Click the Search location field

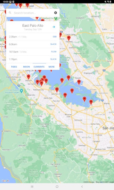33,13
